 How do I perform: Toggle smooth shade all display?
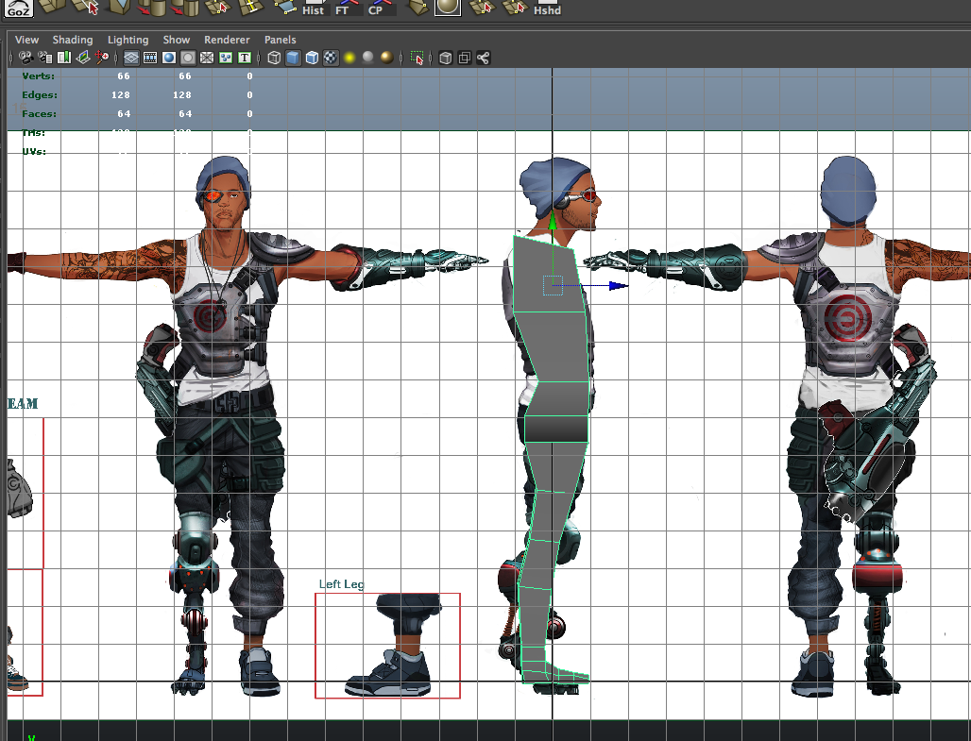(x=293, y=58)
